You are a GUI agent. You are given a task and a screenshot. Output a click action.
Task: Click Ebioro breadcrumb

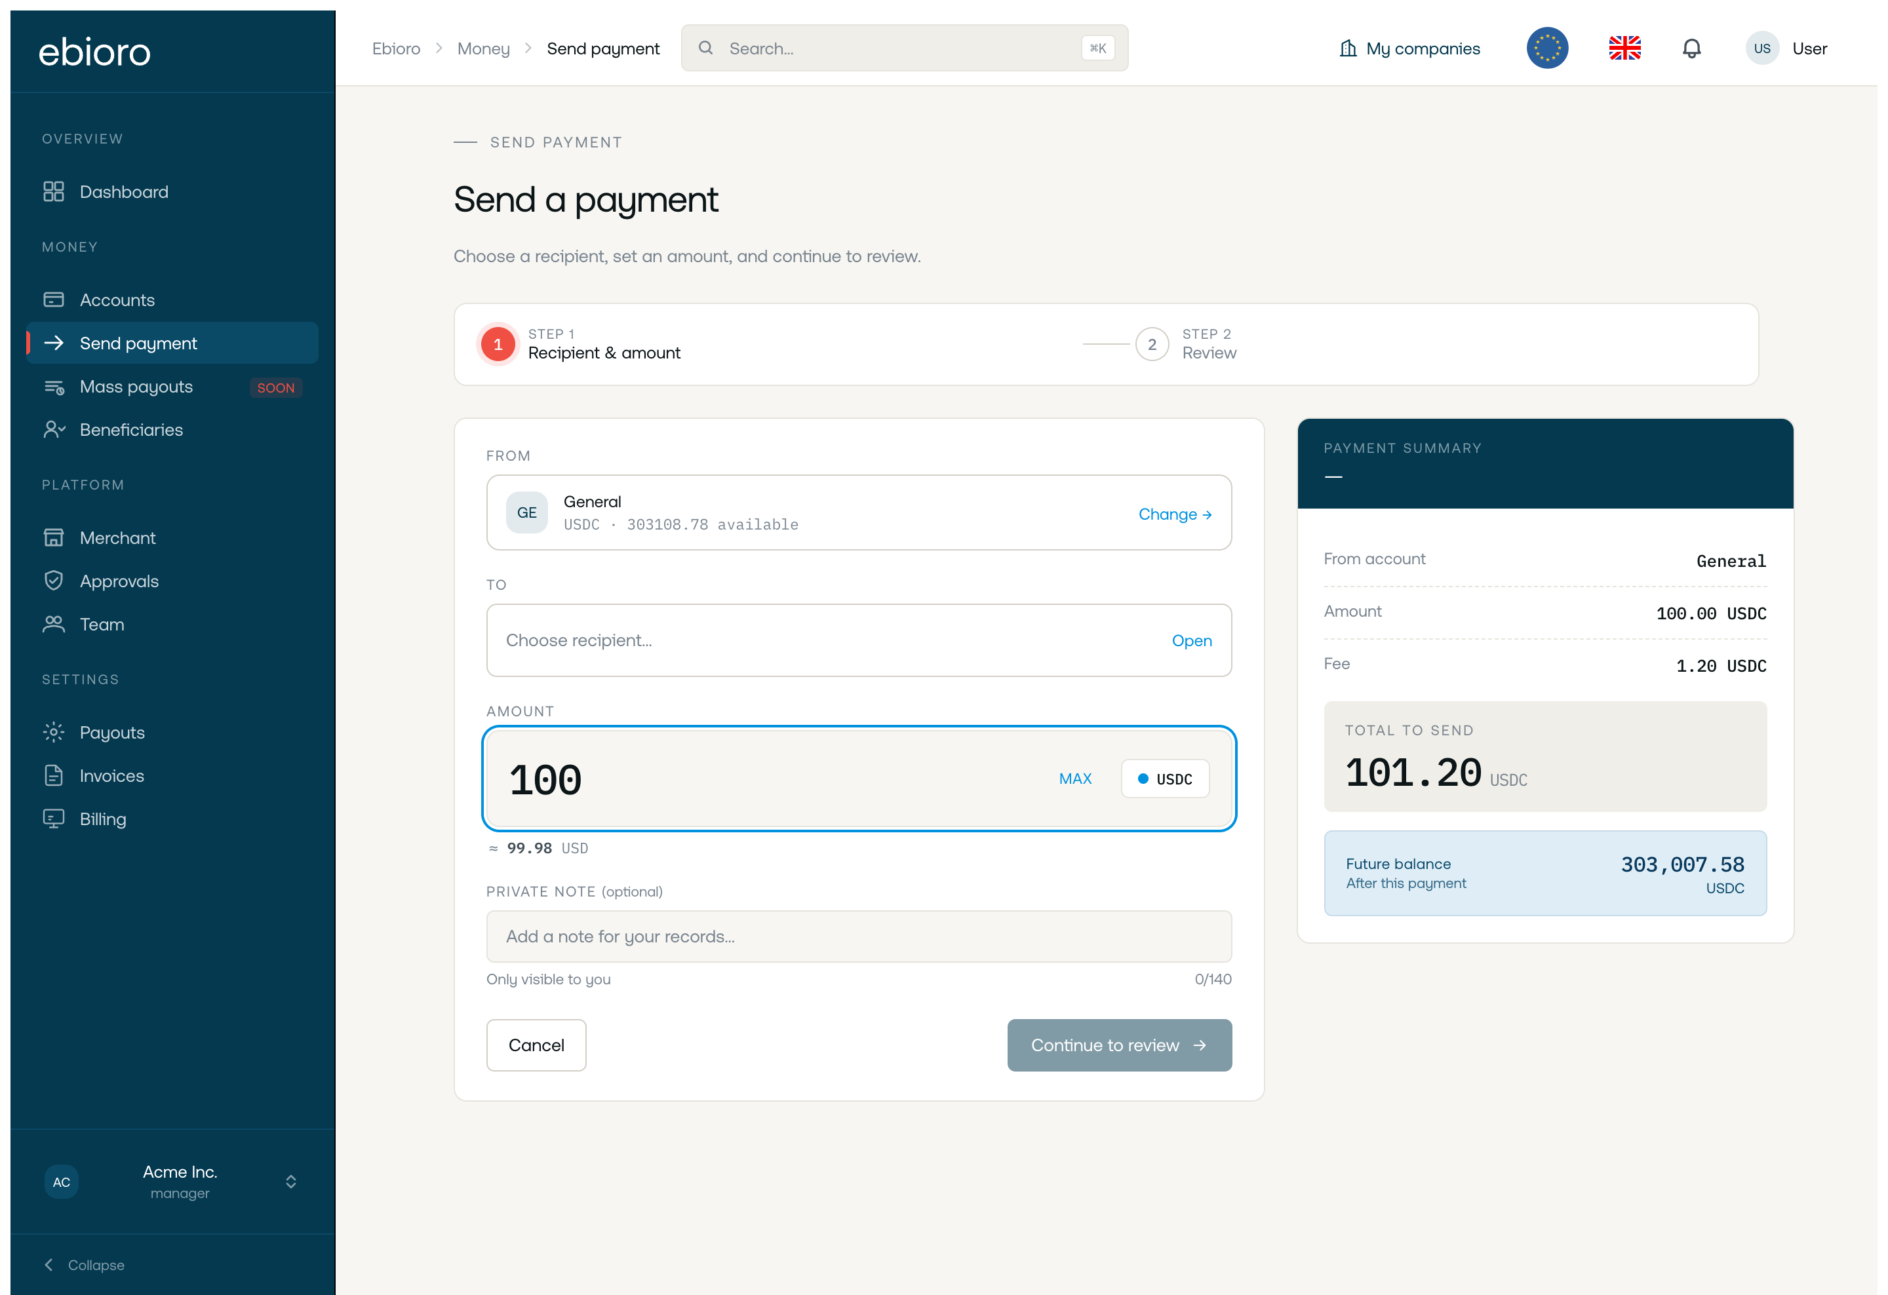pos(397,48)
